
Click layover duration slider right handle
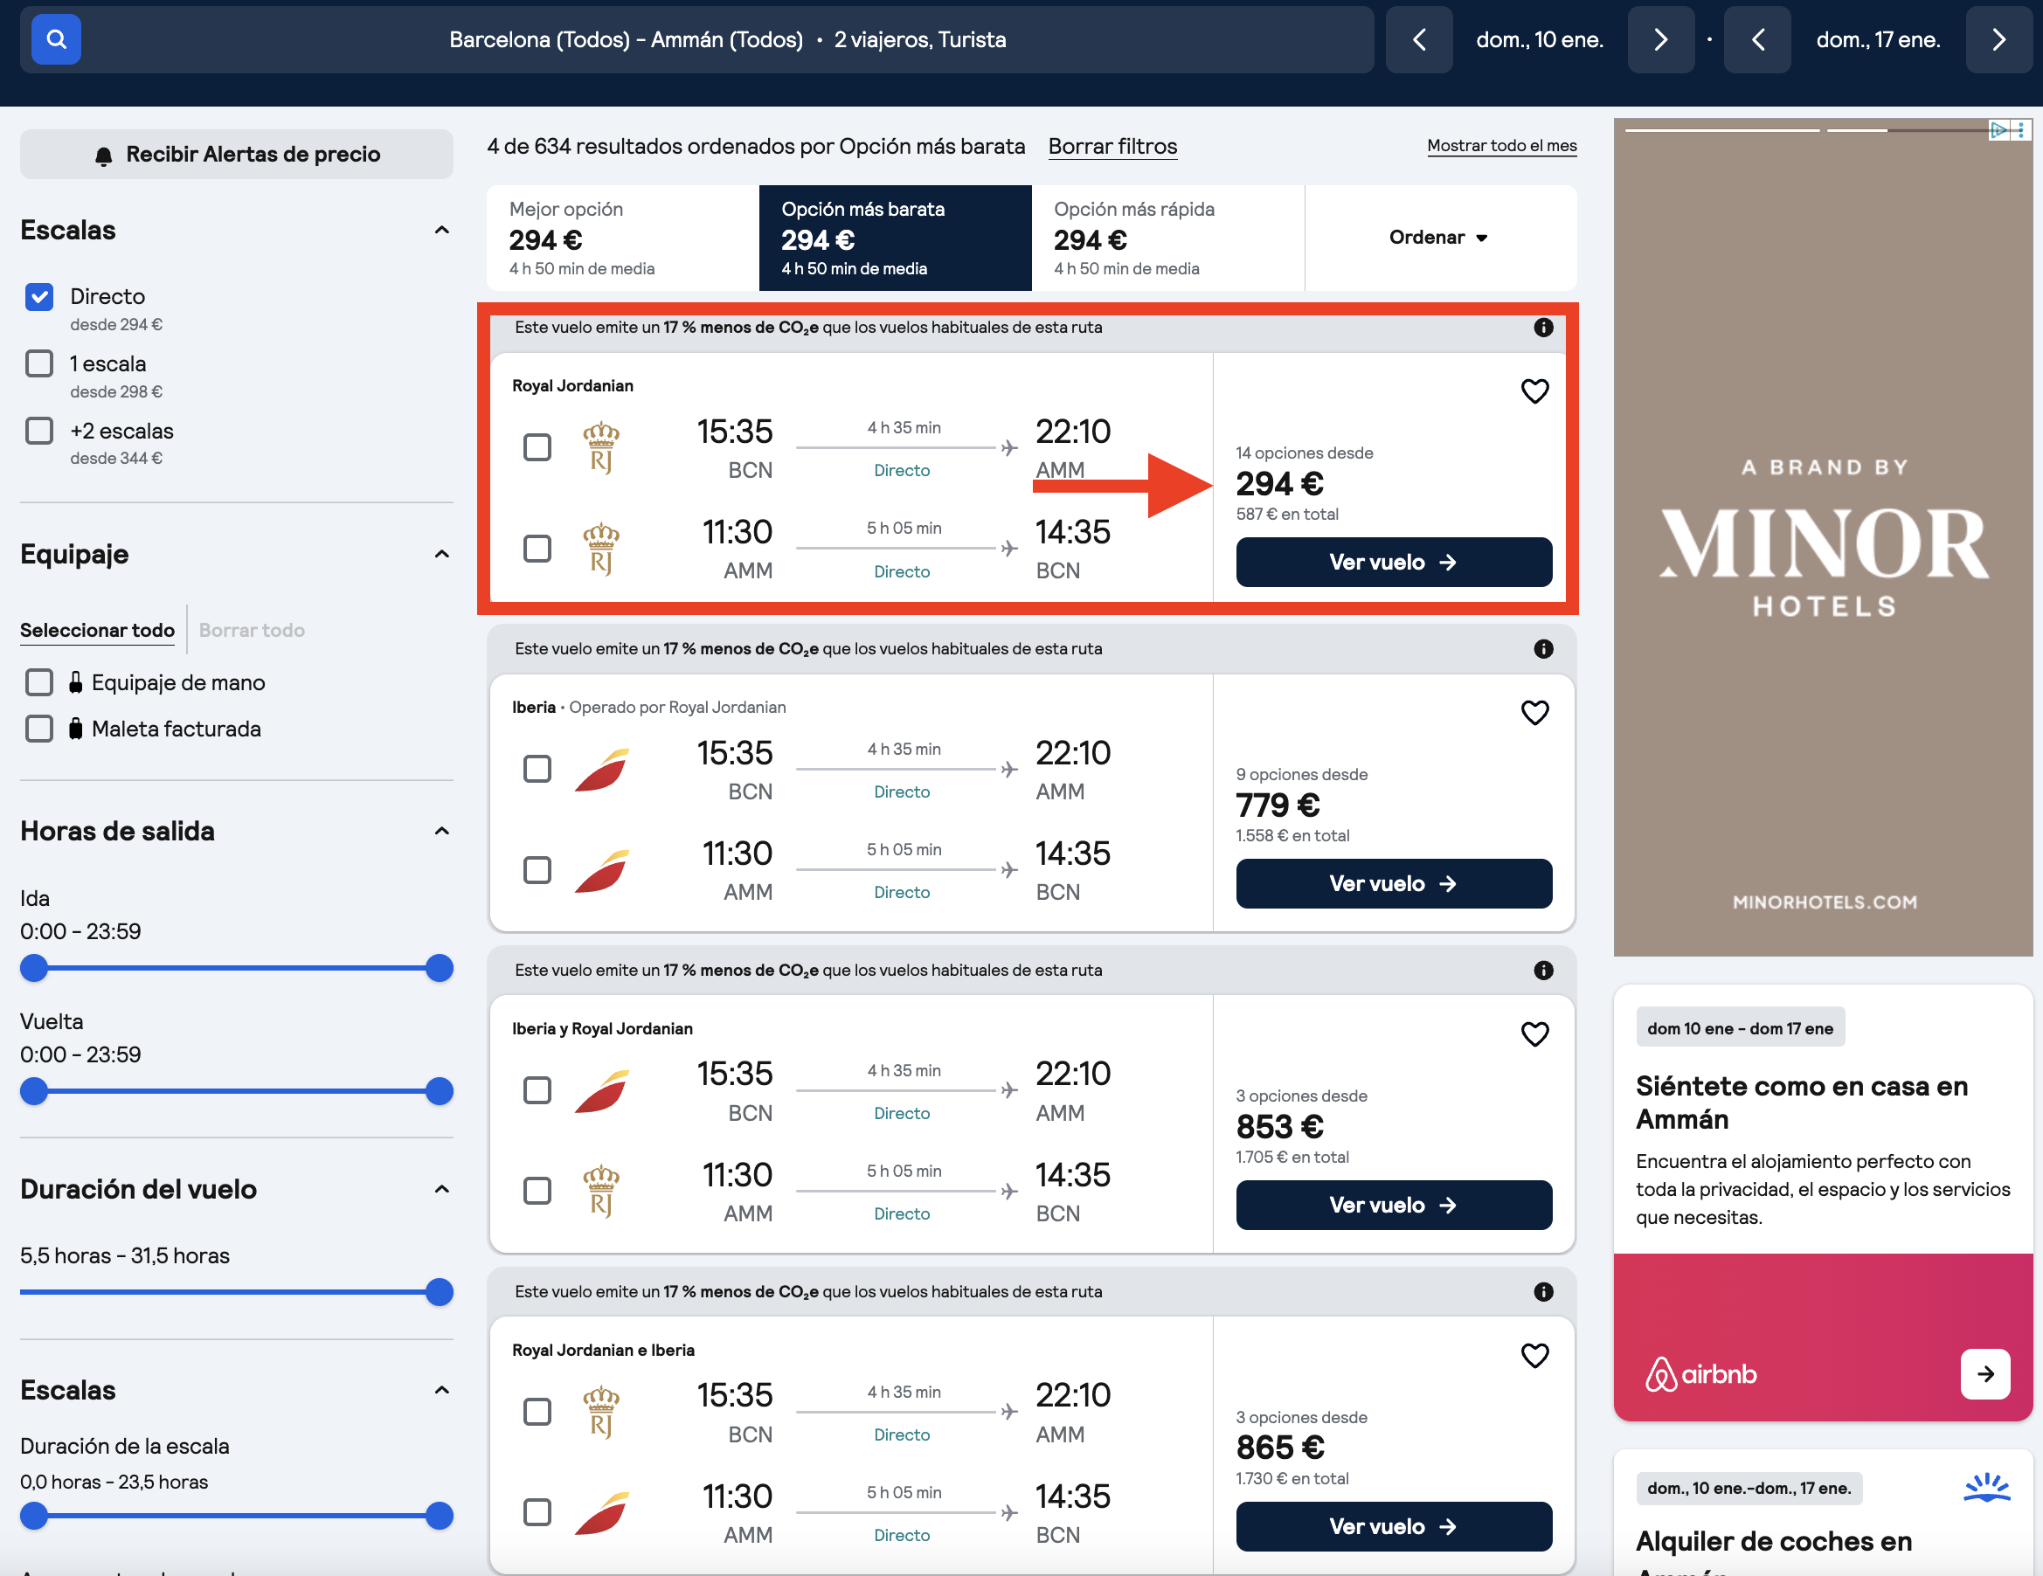(x=439, y=1517)
